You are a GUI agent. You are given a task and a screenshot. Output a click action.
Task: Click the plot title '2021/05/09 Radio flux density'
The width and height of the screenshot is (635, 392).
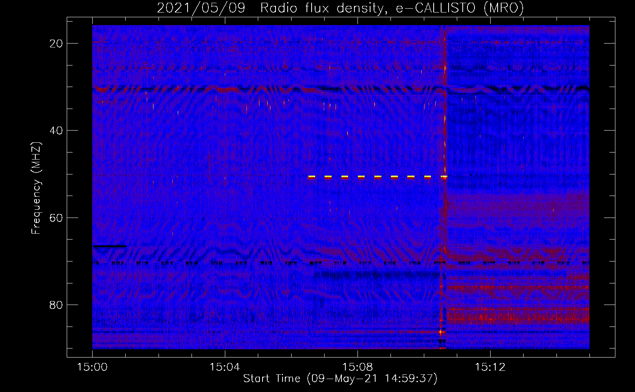[x=271, y=8]
